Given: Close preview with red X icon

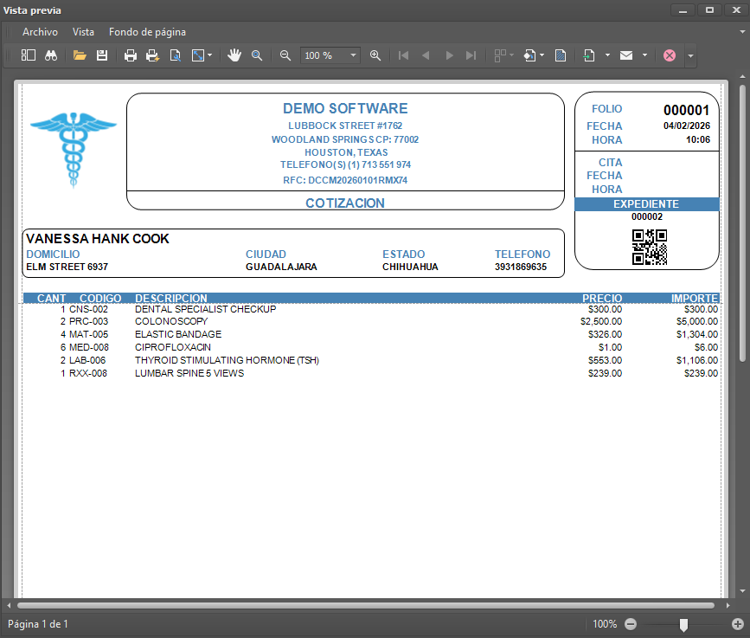Looking at the screenshot, I should click(670, 55).
